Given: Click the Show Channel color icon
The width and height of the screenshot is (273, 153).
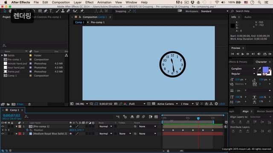Looking at the screenshot, I should tap(125, 104).
